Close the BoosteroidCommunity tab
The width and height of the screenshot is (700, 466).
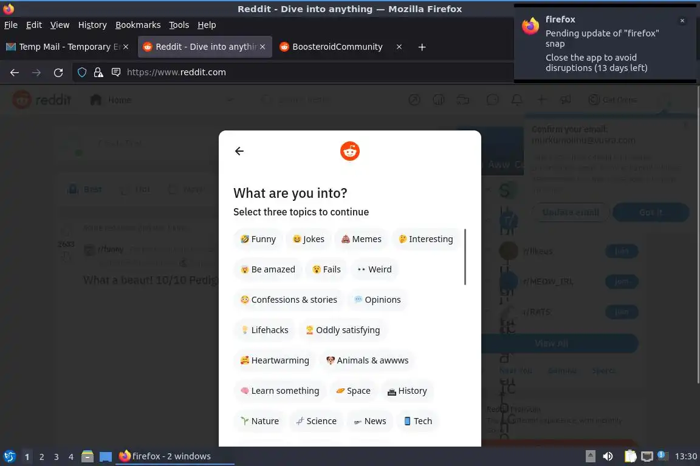click(x=399, y=47)
